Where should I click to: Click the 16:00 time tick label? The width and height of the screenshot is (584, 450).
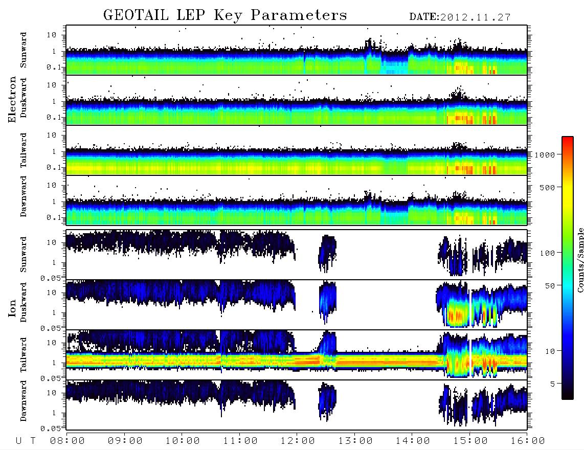point(528,441)
